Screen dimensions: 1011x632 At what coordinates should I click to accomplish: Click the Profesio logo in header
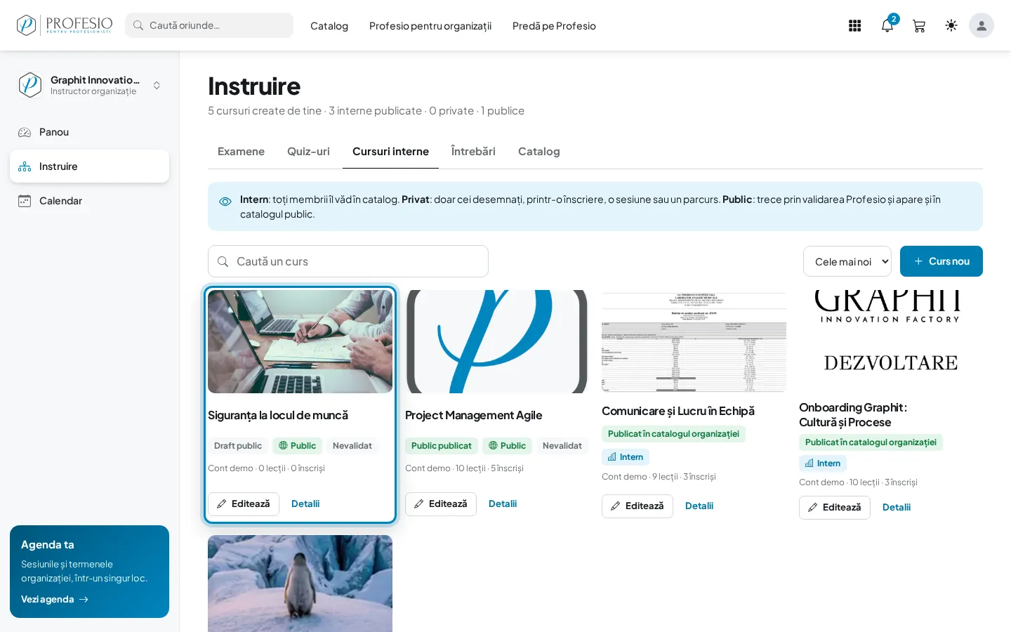[65, 25]
